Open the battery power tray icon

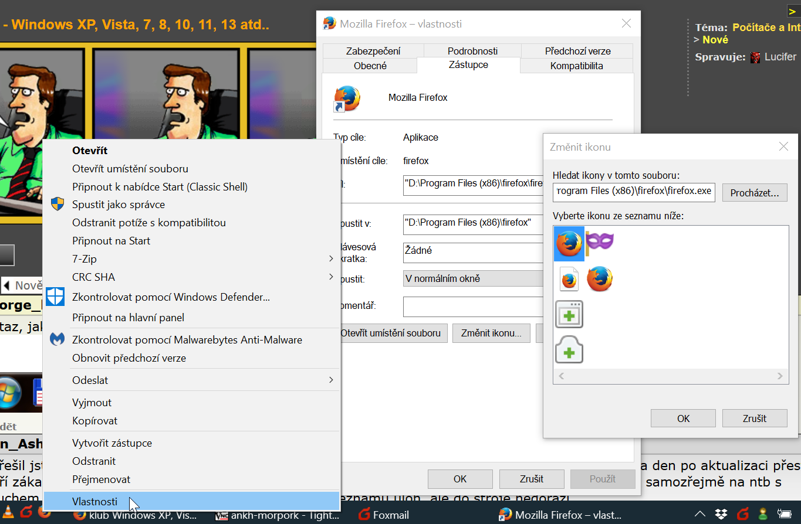pos(783,515)
